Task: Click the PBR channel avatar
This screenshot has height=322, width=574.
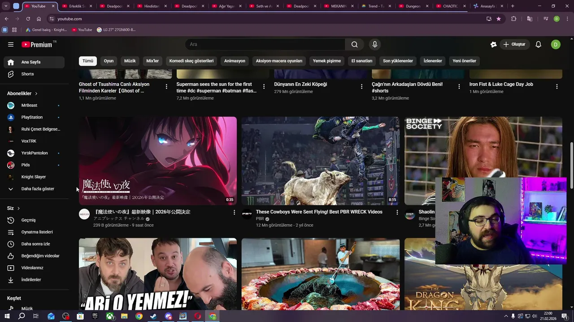Action: pyautogui.click(x=247, y=214)
